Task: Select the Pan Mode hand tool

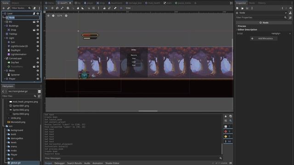Action: click(78, 8)
